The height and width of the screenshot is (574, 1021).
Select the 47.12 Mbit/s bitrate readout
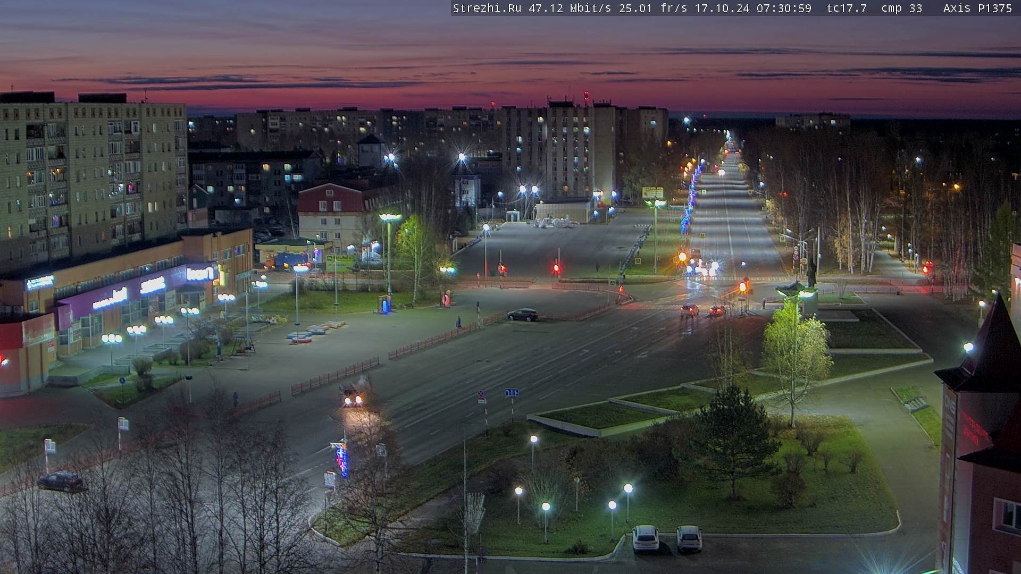point(571,8)
